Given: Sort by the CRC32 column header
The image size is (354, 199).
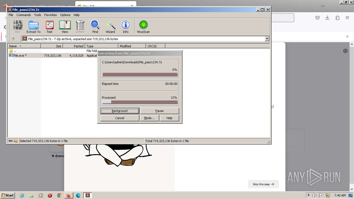Looking at the screenshot, I should (155, 46).
